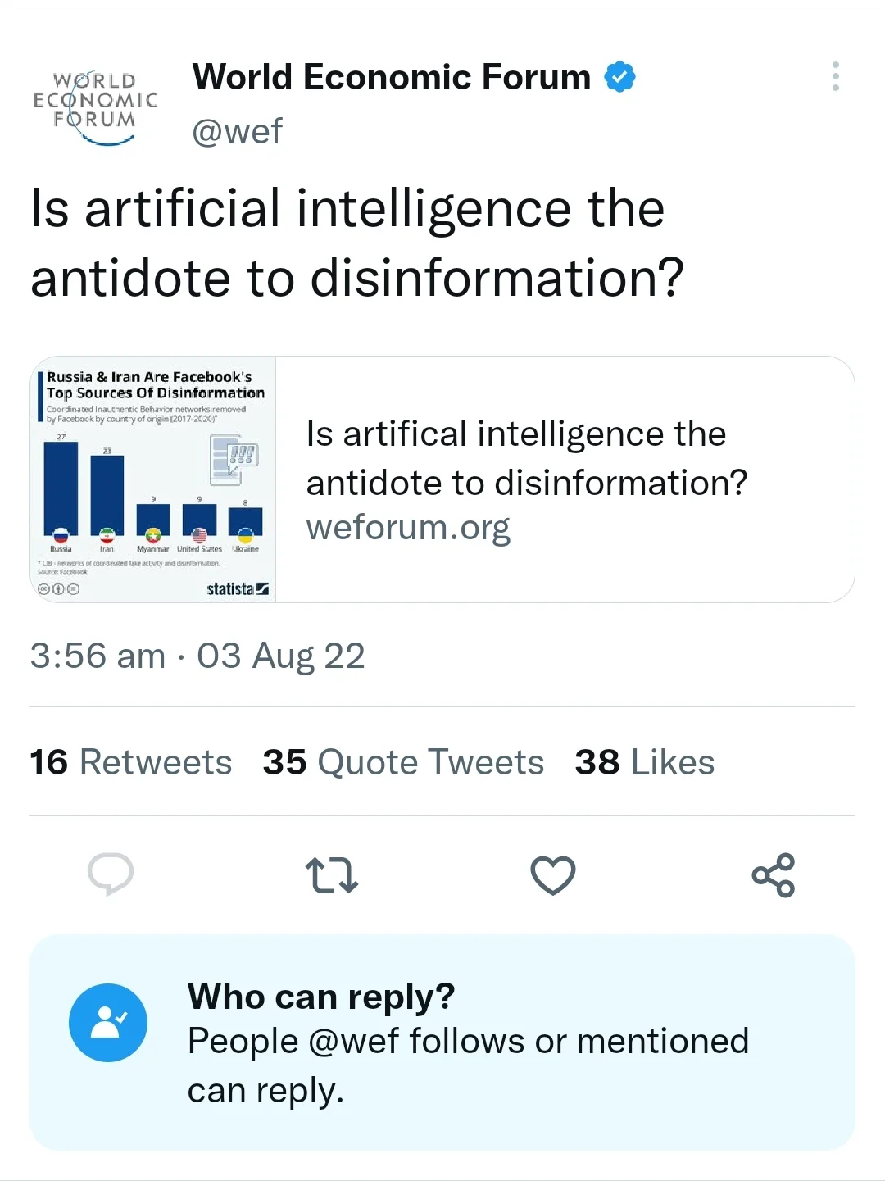Click the tweet text about artificial intelligence
Screen dimensions: 885x1181
[356, 243]
